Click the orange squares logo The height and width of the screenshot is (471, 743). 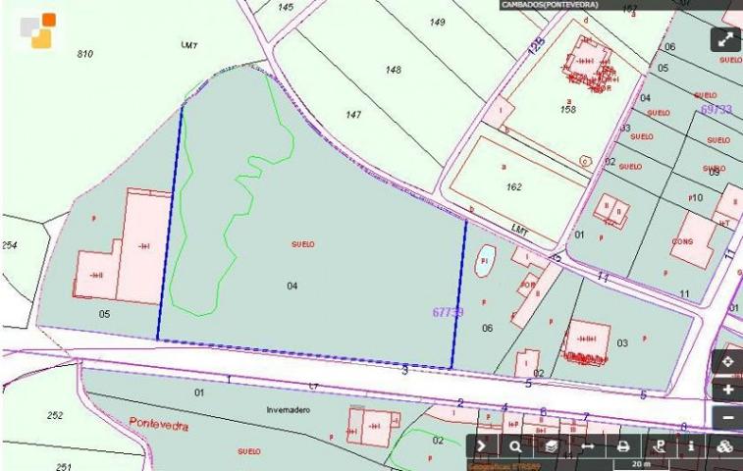[36, 29]
